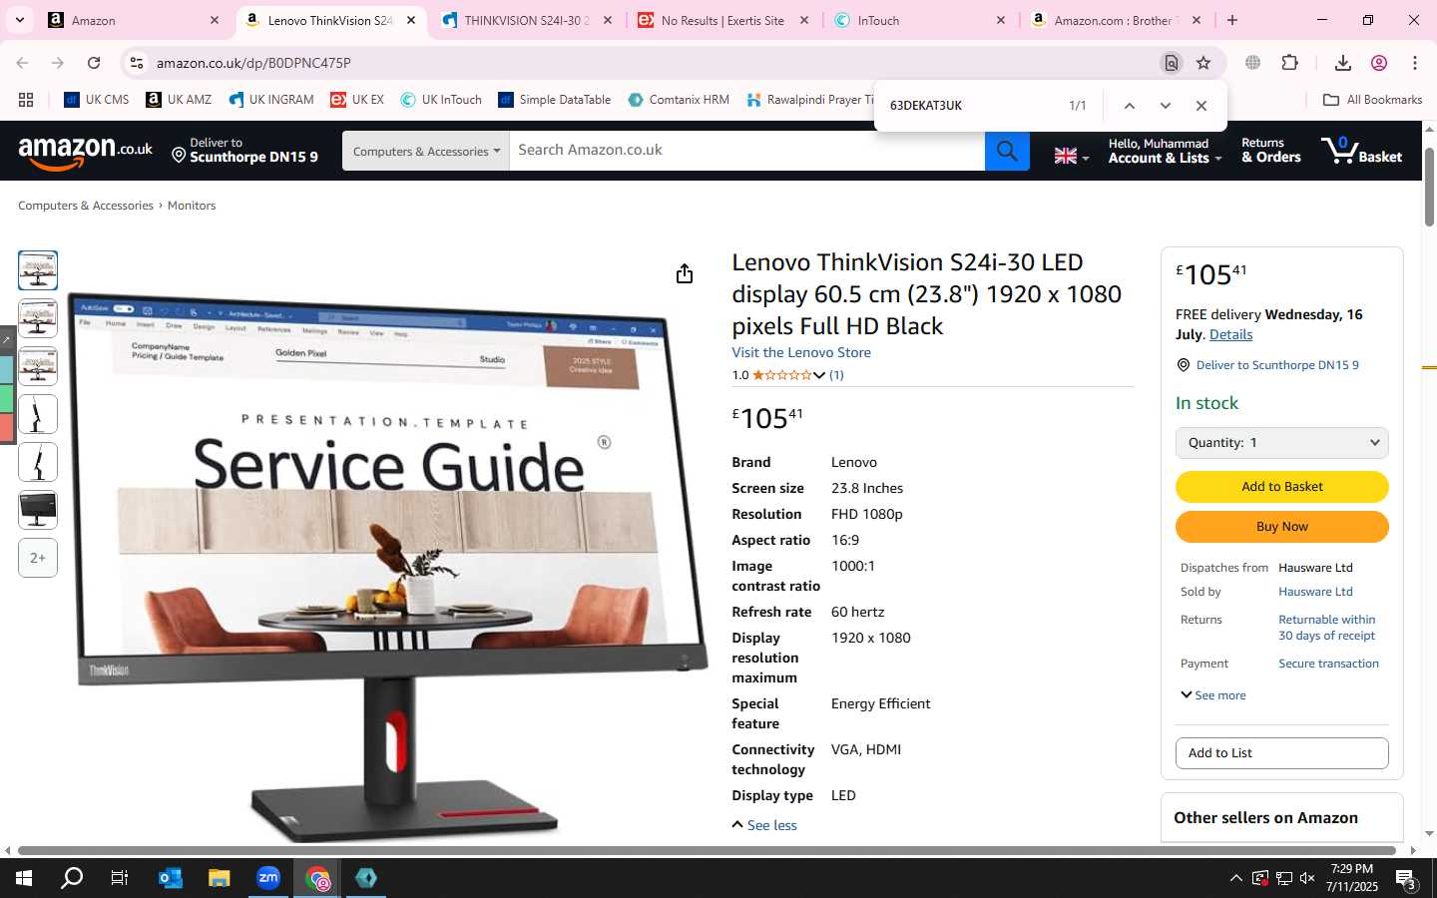The width and height of the screenshot is (1437, 898).
Task: Open the Quantity dropdown
Action: coord(1281,443)
